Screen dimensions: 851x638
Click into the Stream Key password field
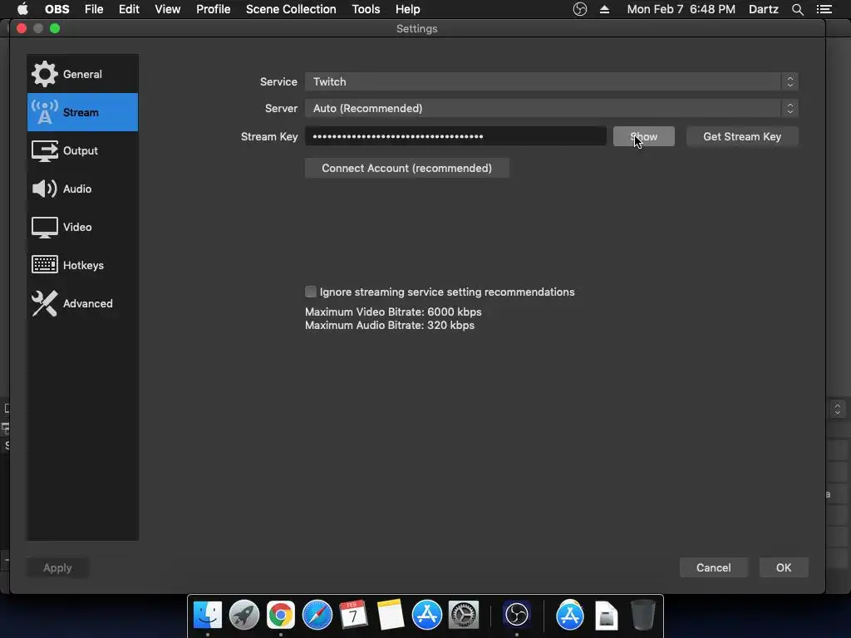455,136
